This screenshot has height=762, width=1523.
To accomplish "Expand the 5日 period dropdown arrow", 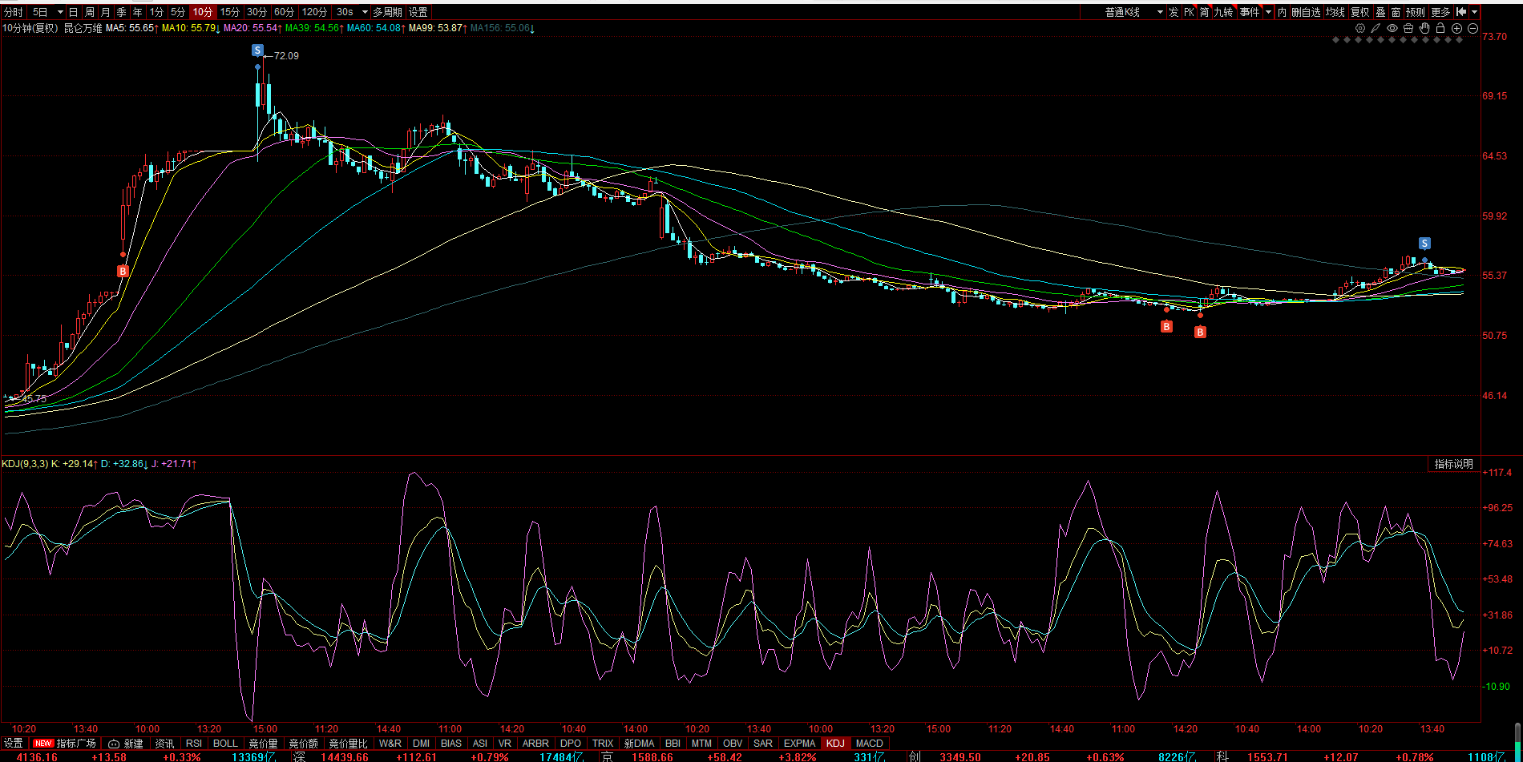I will [60, 12].
